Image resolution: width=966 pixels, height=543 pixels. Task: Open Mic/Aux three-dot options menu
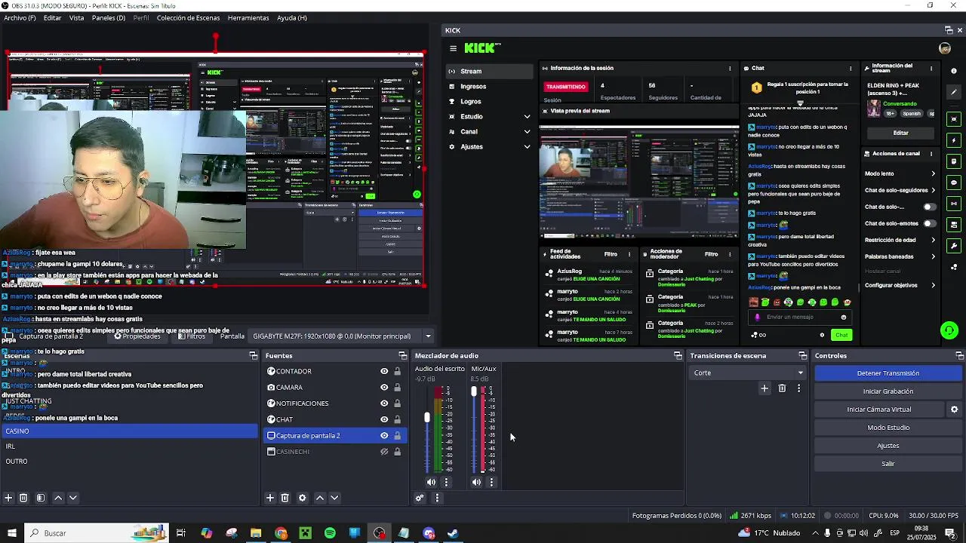491,482
